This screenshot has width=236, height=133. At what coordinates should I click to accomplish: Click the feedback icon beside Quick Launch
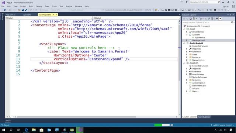coord(187,2)
